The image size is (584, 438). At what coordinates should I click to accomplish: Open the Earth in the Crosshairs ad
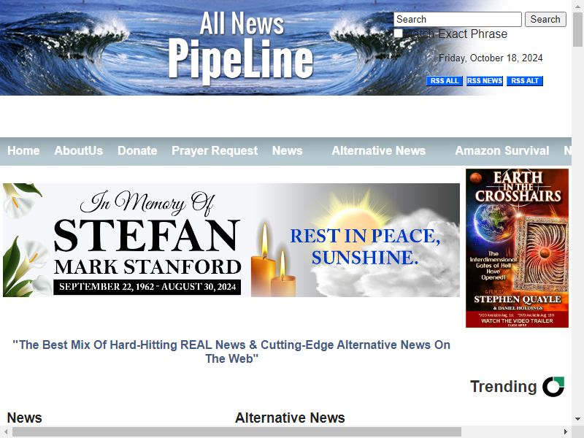[x=517, y=248]
